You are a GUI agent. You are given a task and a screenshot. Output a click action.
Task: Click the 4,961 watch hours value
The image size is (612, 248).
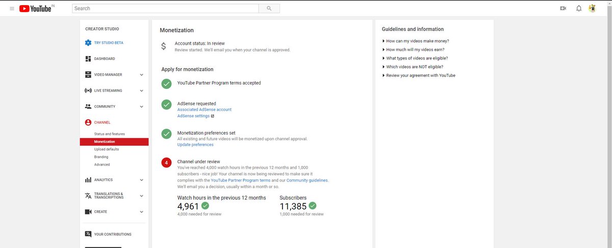(188, 206)
